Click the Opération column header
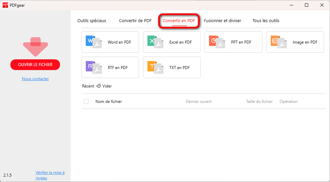This screenshot has height=182, width=330. pyautogui.click(x=288, y=102)
